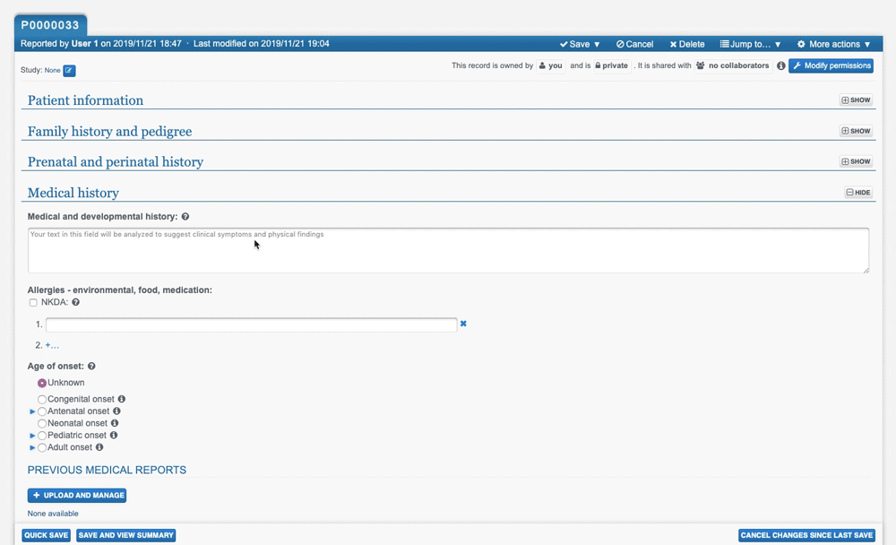The height and width of the screenshot is (545, 896).
Task: Click the first allergy input field
Action: 251,324
